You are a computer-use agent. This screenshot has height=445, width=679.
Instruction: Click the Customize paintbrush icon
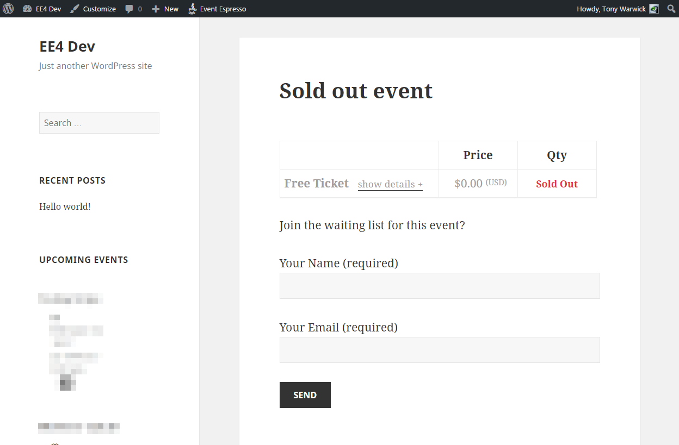75,9
